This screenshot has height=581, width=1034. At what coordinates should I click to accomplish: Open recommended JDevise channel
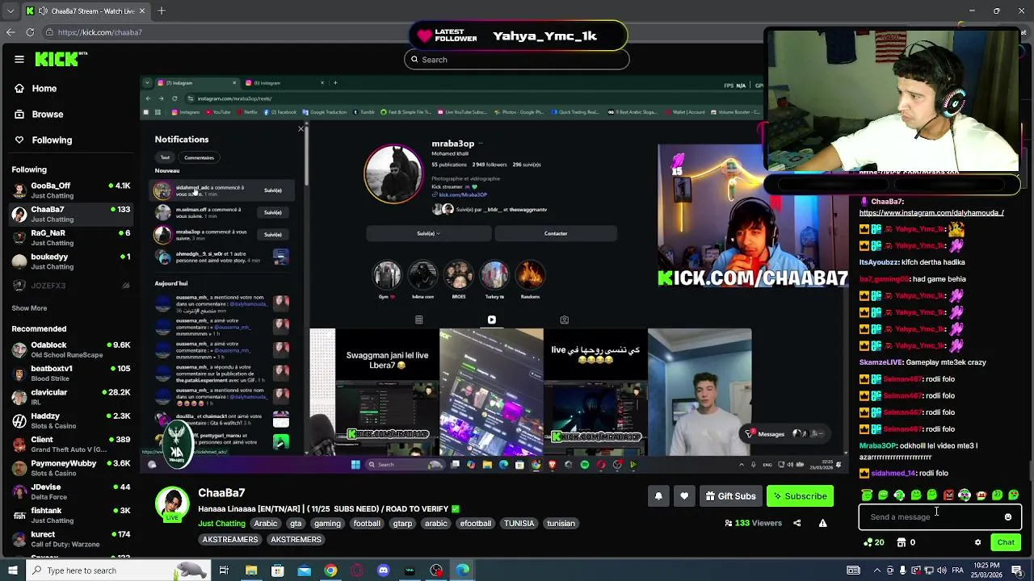(69, 491)
